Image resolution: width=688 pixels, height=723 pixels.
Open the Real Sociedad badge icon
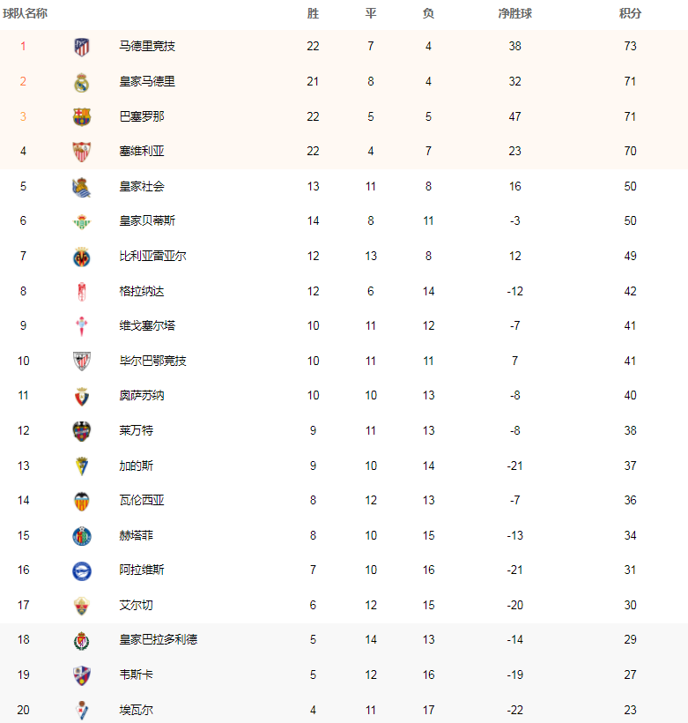pyautogui.click(x=82, y=187)
